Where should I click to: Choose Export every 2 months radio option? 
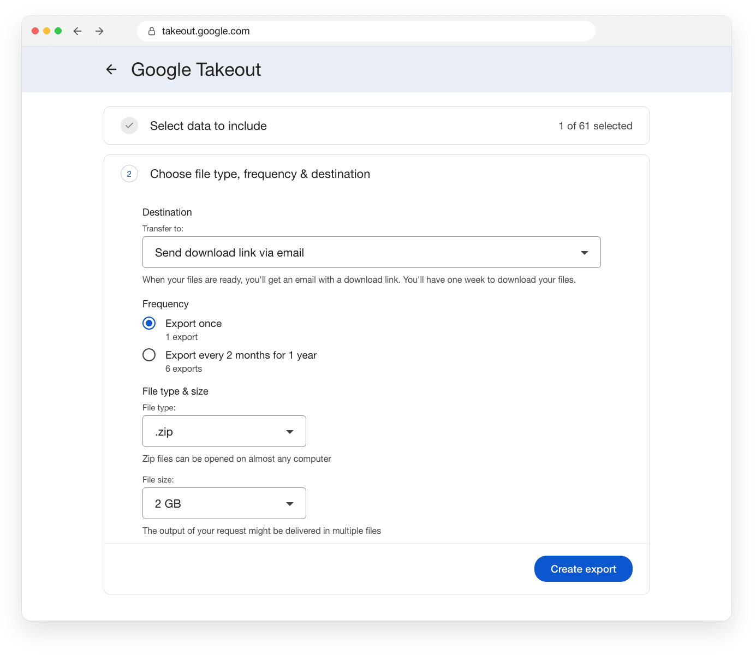pos(149,355)
